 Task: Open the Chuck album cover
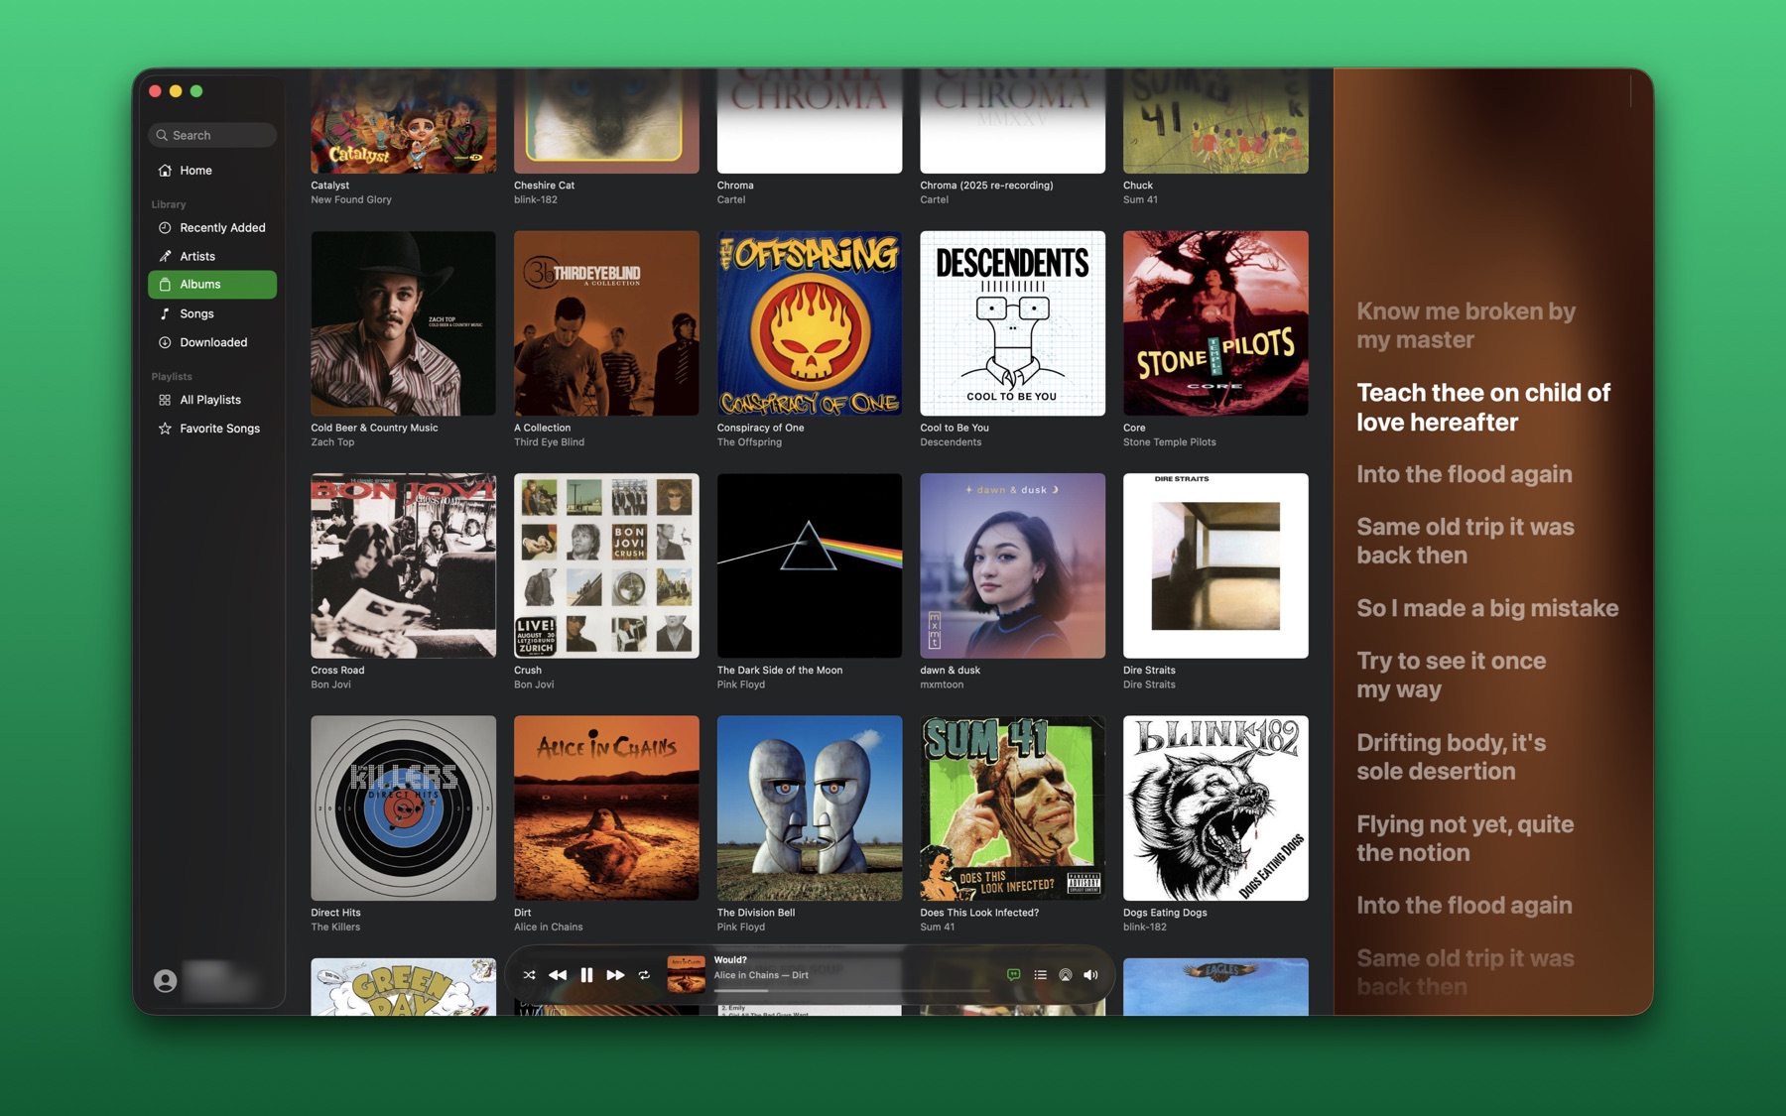[1215, 121]
